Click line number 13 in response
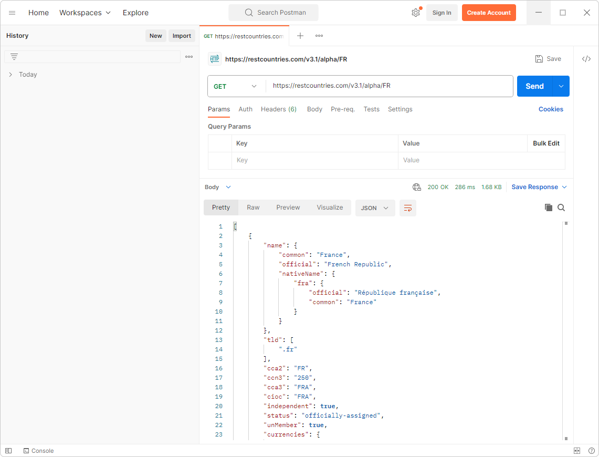599x457 pixels. click(218, 340)
